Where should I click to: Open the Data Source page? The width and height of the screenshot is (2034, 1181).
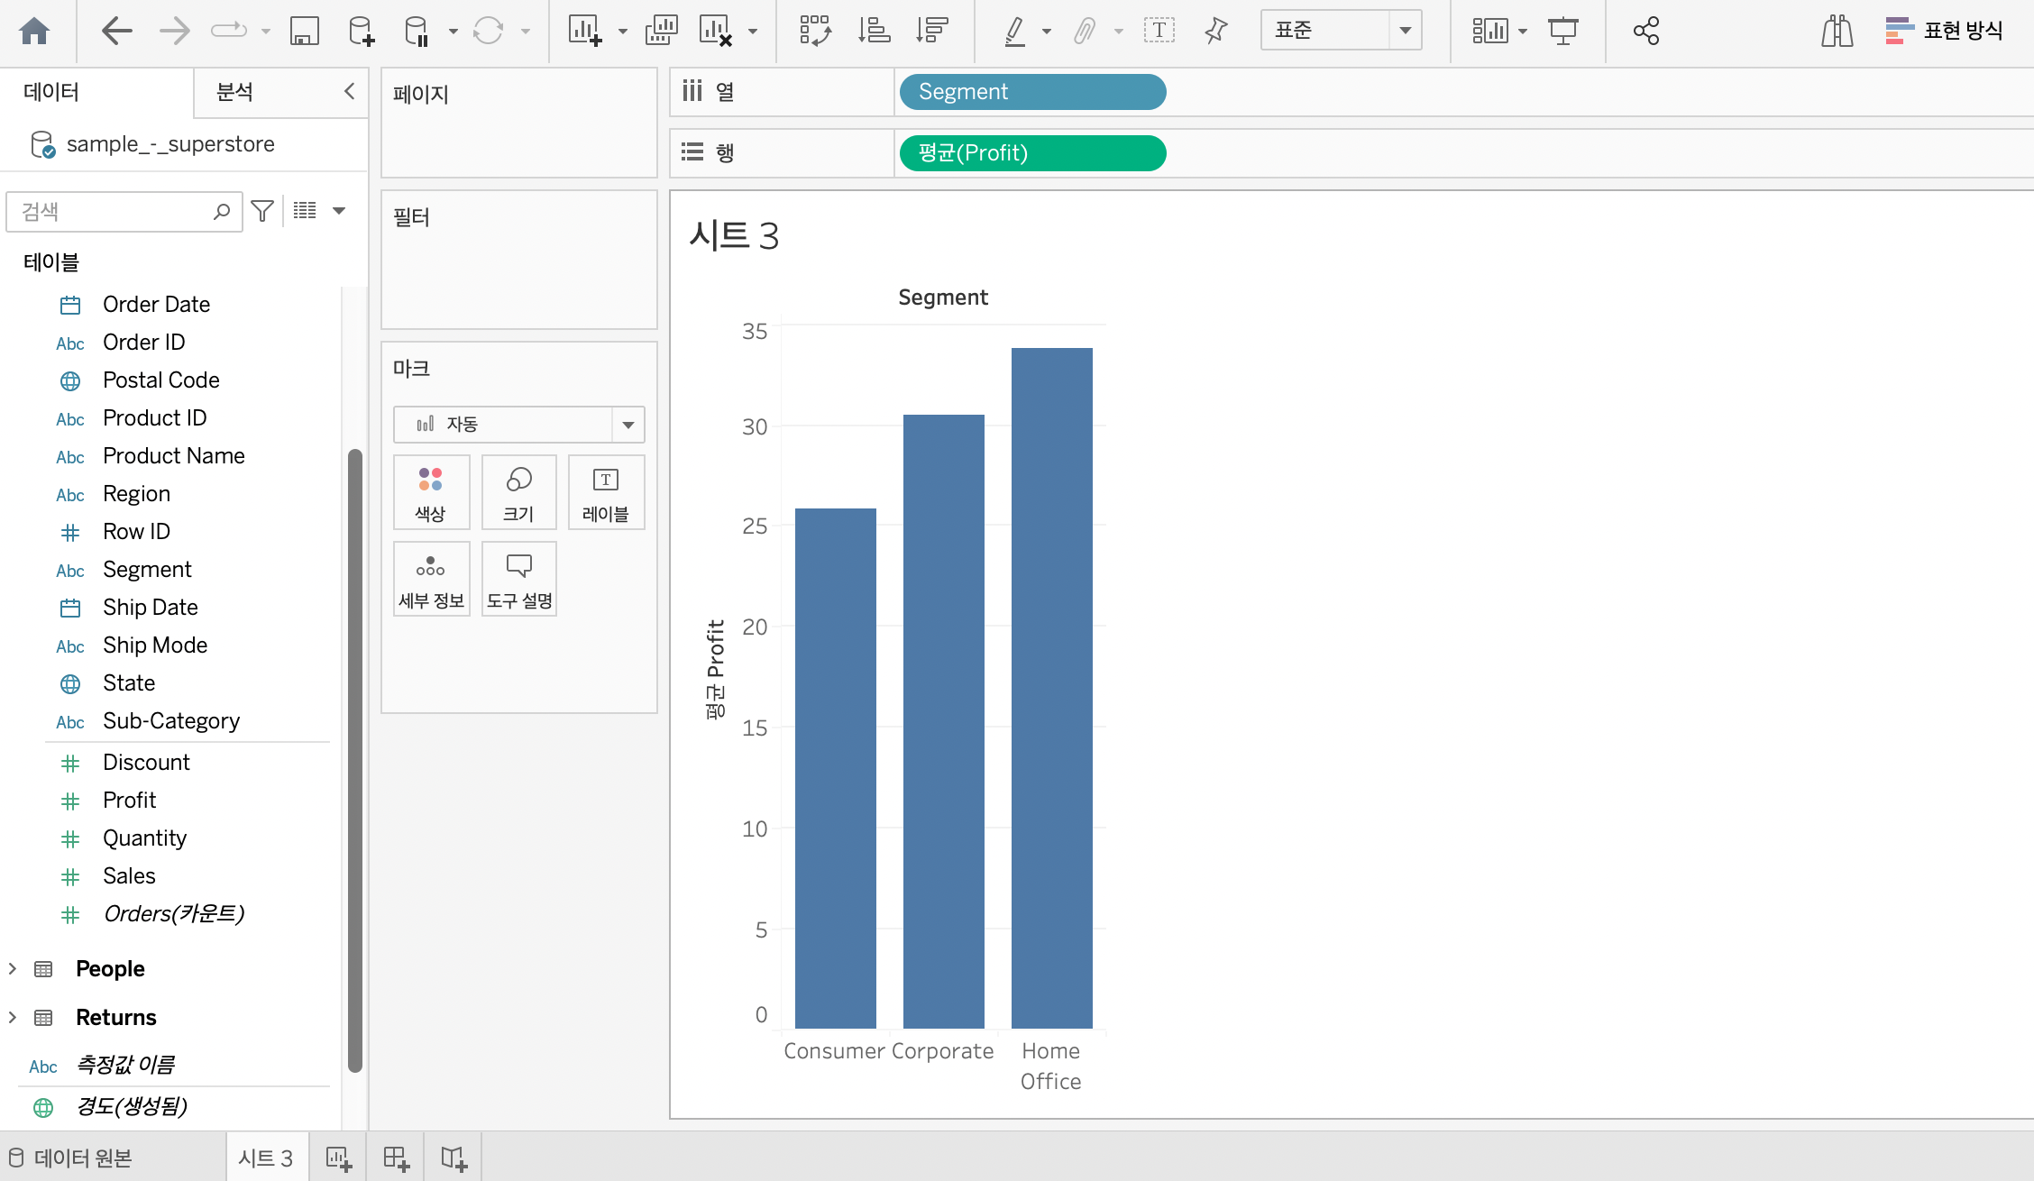(72, 1158)
